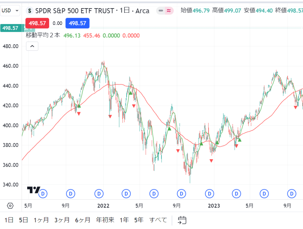Select the 移動平均２本 indicator label
The width and height of the screenshot is (303, 229).
(x=43, y=35)
